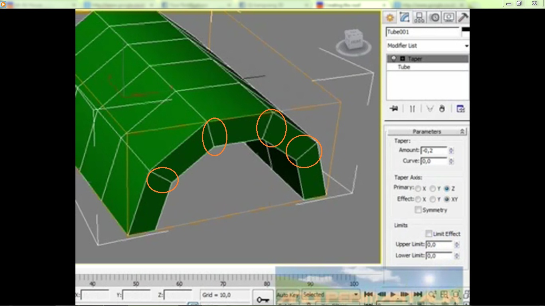Screen dimensions: 545x306
Task: Toggle the Auto Key button
Action: (x=288, y=295)
